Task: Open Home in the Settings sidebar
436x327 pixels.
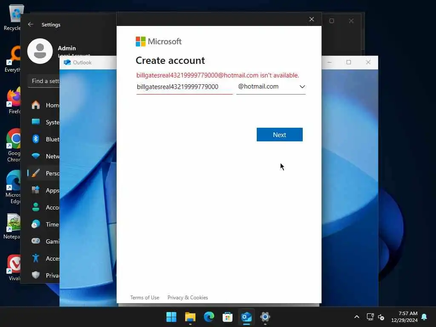Action: click(44, 105)
